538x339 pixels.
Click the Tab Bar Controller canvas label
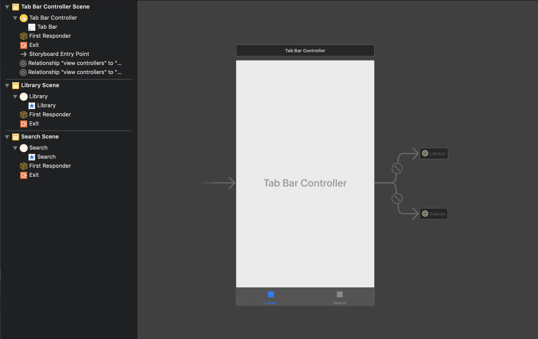(305, 50)
